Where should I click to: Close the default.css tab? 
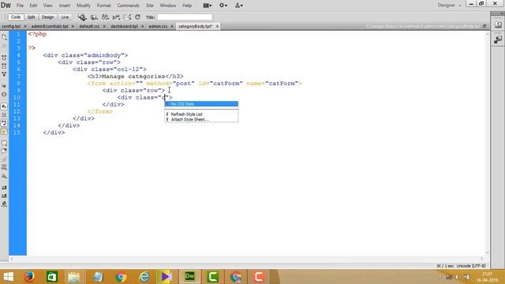click(104, 26)
